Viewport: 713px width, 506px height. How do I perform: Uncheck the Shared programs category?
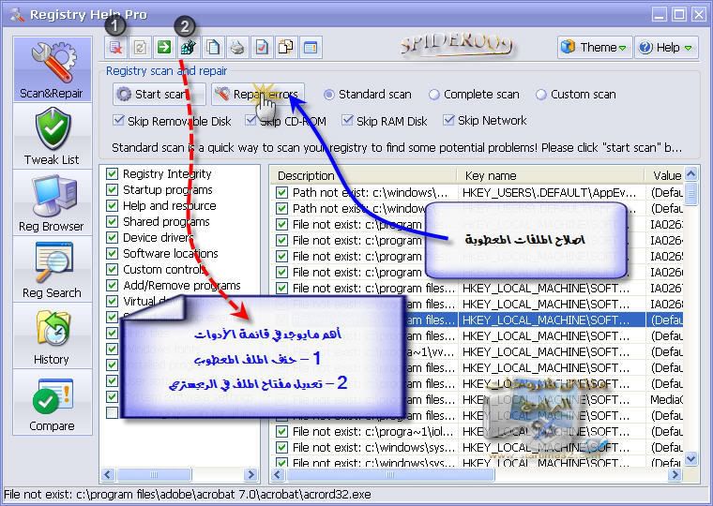(112, 221)
